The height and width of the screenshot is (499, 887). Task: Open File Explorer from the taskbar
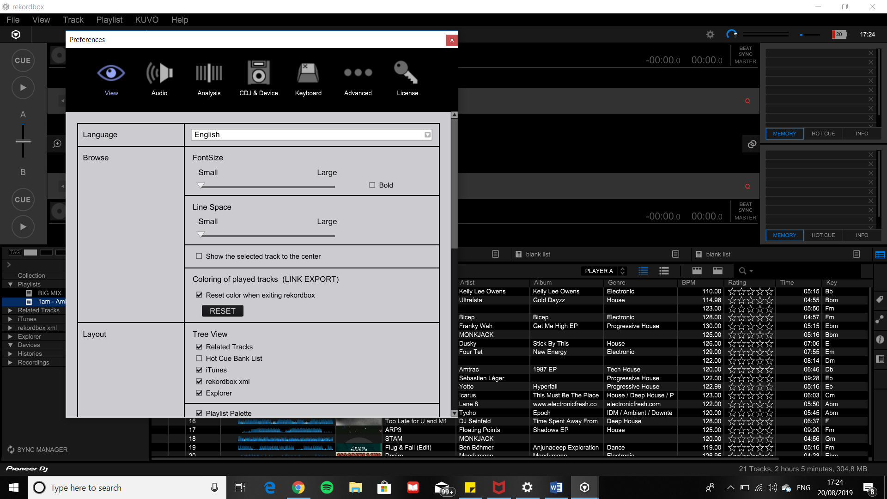point(355,487)
